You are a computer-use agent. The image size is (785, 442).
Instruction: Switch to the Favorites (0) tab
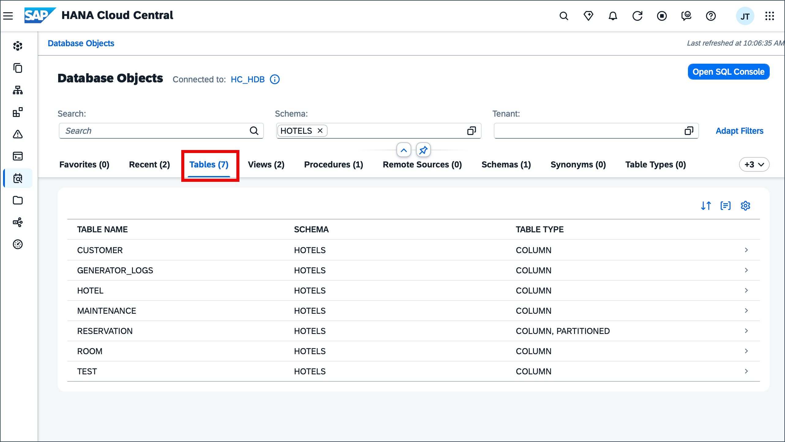[x=84, y=165]
